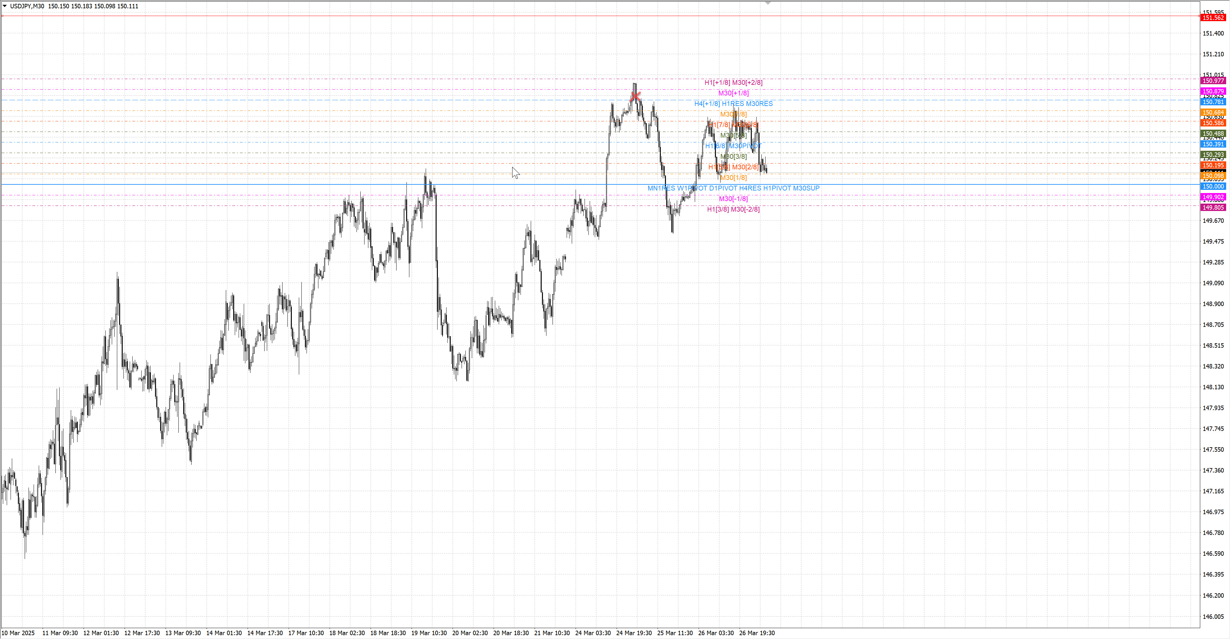This screenshot has width=1230, height=639.
Task: Click the gray chart shift triangle marker
Action: [x=768, y=3]
